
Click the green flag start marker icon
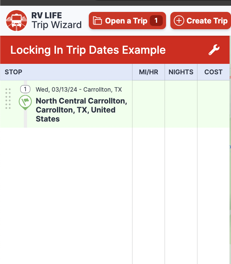click(x=25, y=103)
